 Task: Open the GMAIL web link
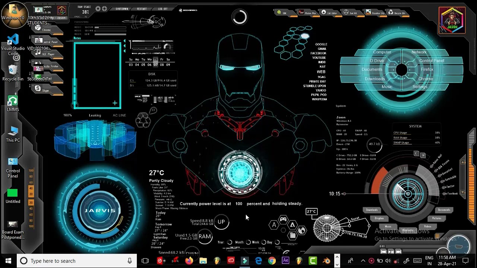[322, 49]
